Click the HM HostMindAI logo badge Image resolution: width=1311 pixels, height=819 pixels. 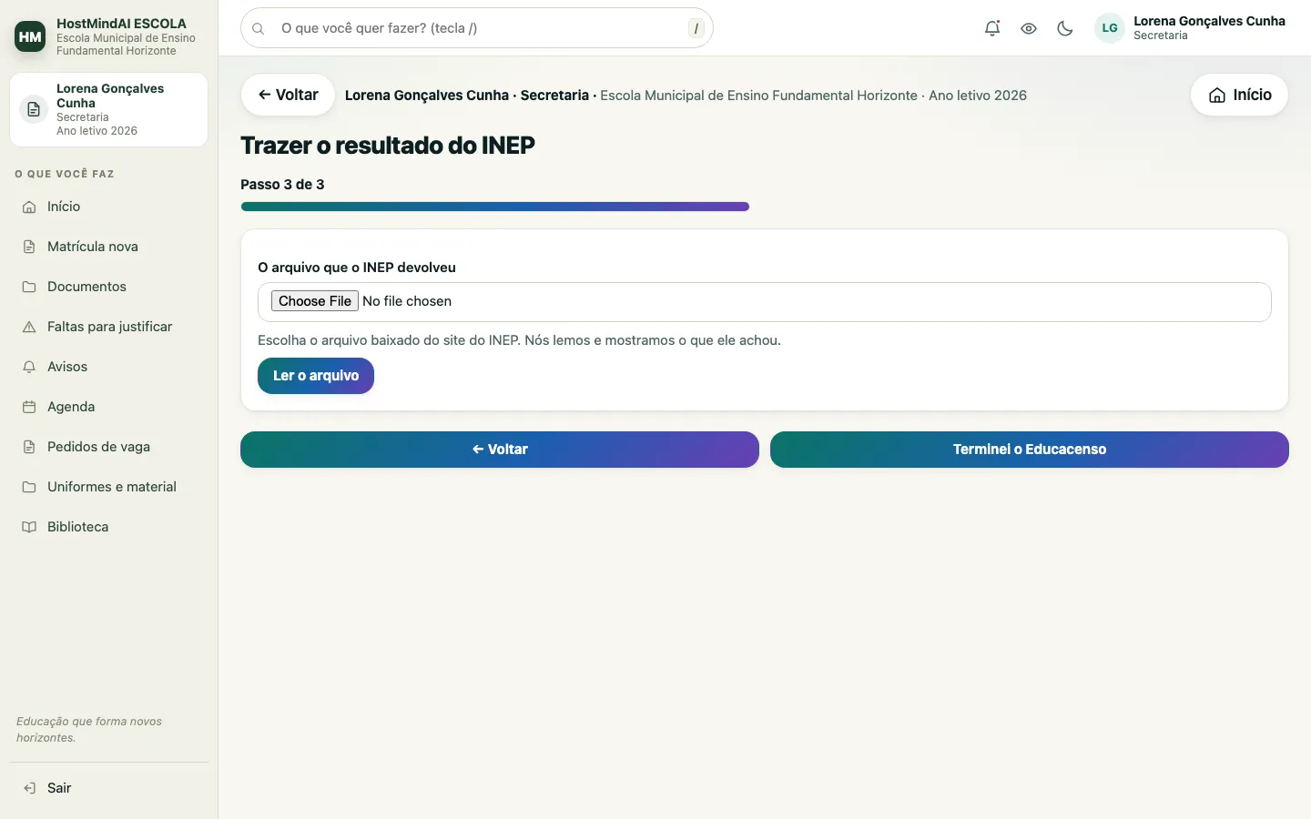coord(30,36)
